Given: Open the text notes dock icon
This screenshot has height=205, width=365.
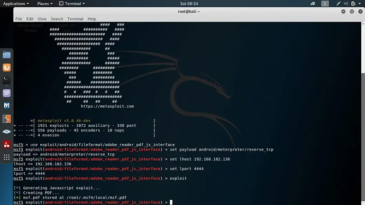Looking at the screenshot, I should coord(6,93).
